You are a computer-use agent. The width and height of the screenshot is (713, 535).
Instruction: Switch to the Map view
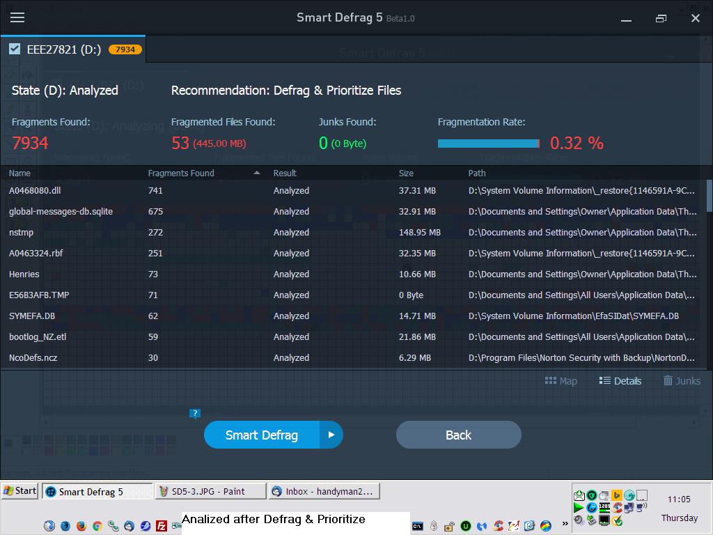pyautogui.click(x=561, y=381)
